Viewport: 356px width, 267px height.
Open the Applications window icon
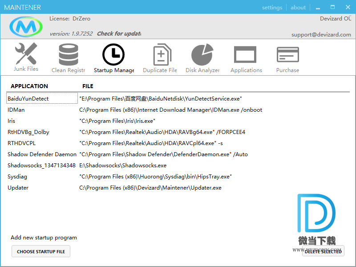tap(245, 54)
